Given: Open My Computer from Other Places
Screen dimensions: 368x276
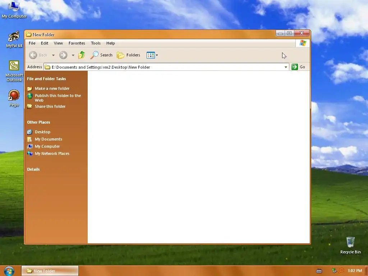Looking at the screenshot, I should pos(47,146).
